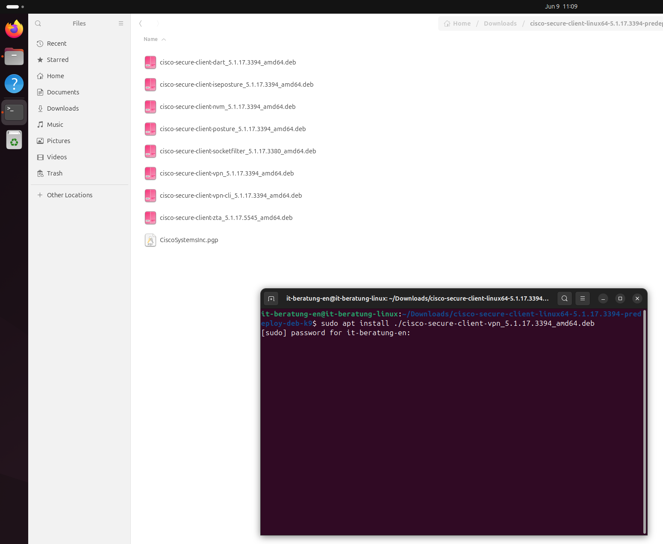Viewport: 663px width, 544px height.
Task: Close the Terminal window
Action: [x=637, y=298]
